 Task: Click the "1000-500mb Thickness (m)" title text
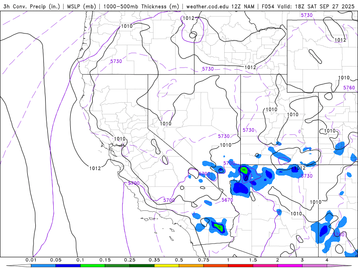click(x=141, y=6)
